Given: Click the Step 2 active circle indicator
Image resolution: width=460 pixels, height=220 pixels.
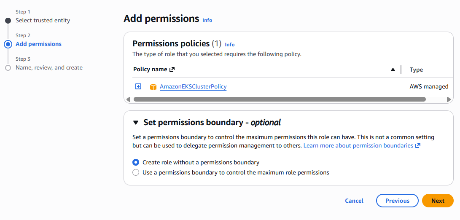Looking at the screenshot, I should click(x=8, y=44).
